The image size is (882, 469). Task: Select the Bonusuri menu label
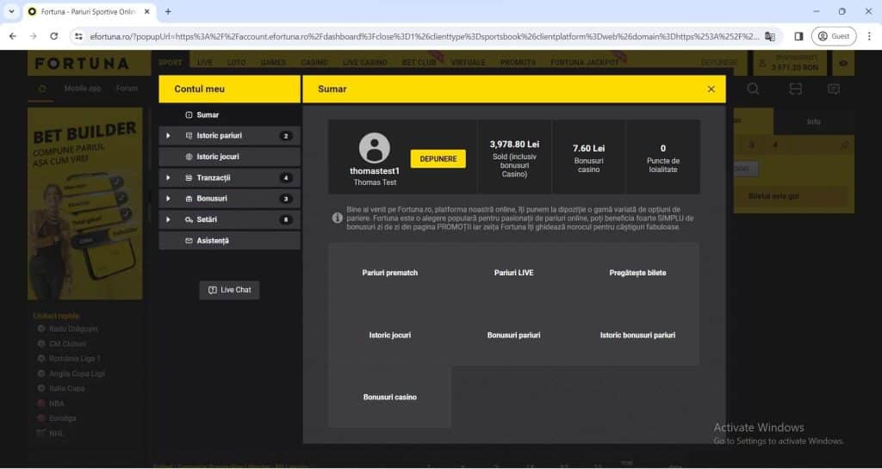pos(212,198)
